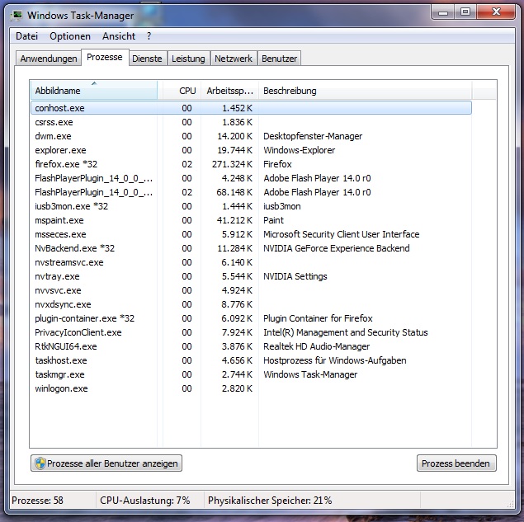Viewport: 524px width, 522px height.
Task: Click the 271.324 K memory value
Action: pos(232,164)
